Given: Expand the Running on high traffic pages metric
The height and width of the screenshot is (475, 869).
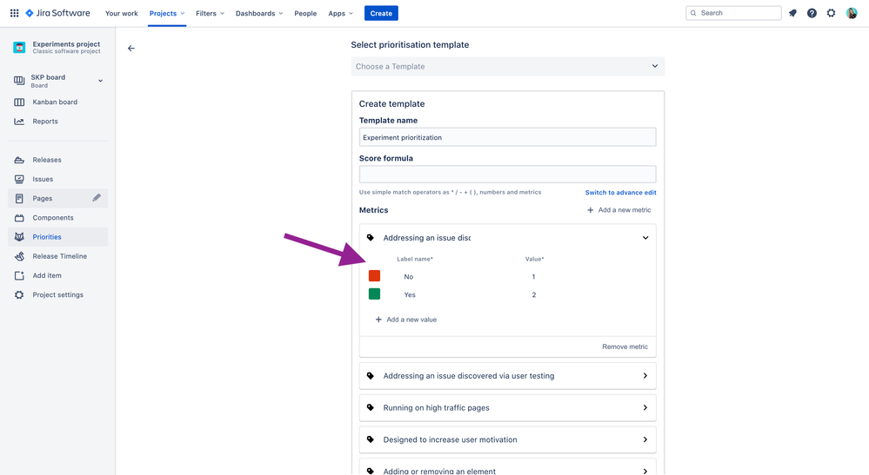Looking at the screenshot, I should [508, 407].
